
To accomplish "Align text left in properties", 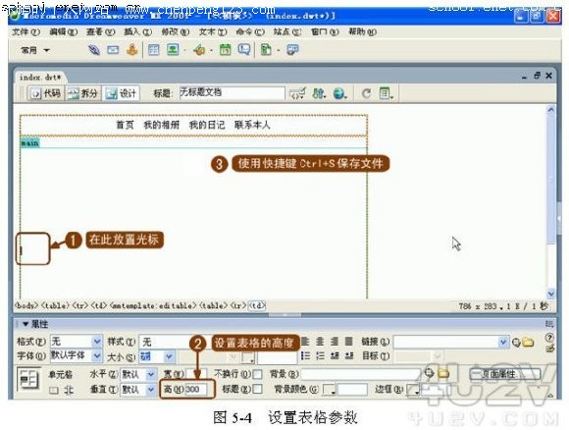I will point(305,342).
